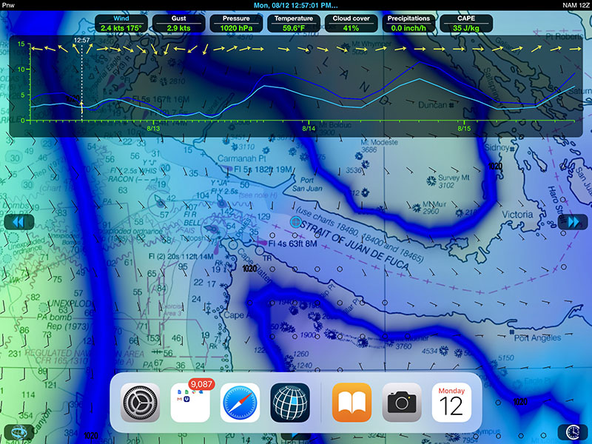Viewport: 592px width, 444px height.
Task: Click the Port Angeles label on chart
Action: click(x=538, y=338)
